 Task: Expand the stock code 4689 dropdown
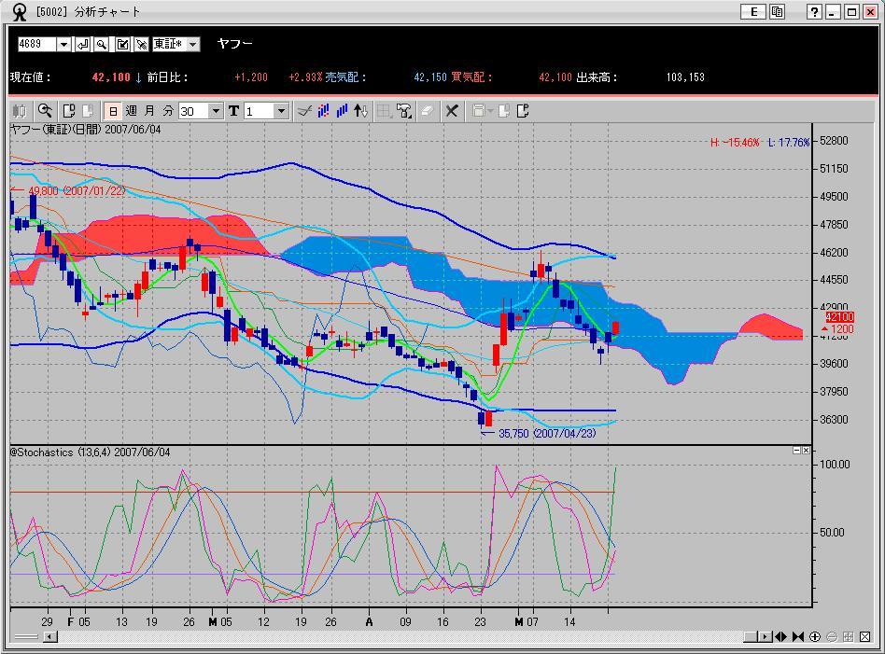[63, 45]
